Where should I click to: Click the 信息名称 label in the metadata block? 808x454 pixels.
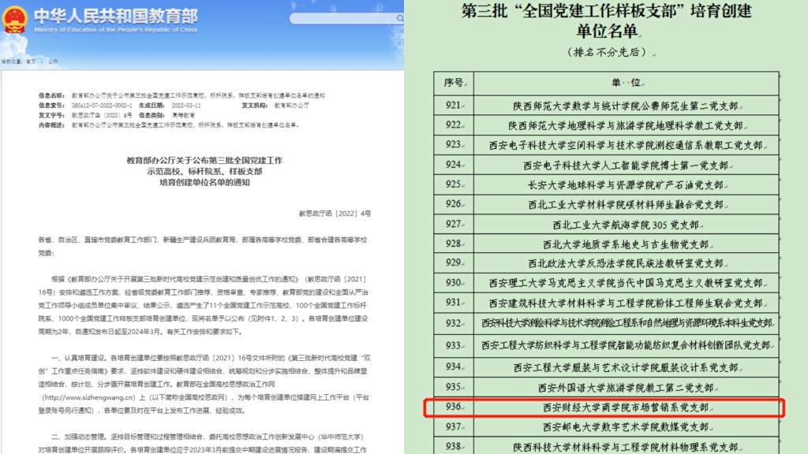click(x=51, y=95)
